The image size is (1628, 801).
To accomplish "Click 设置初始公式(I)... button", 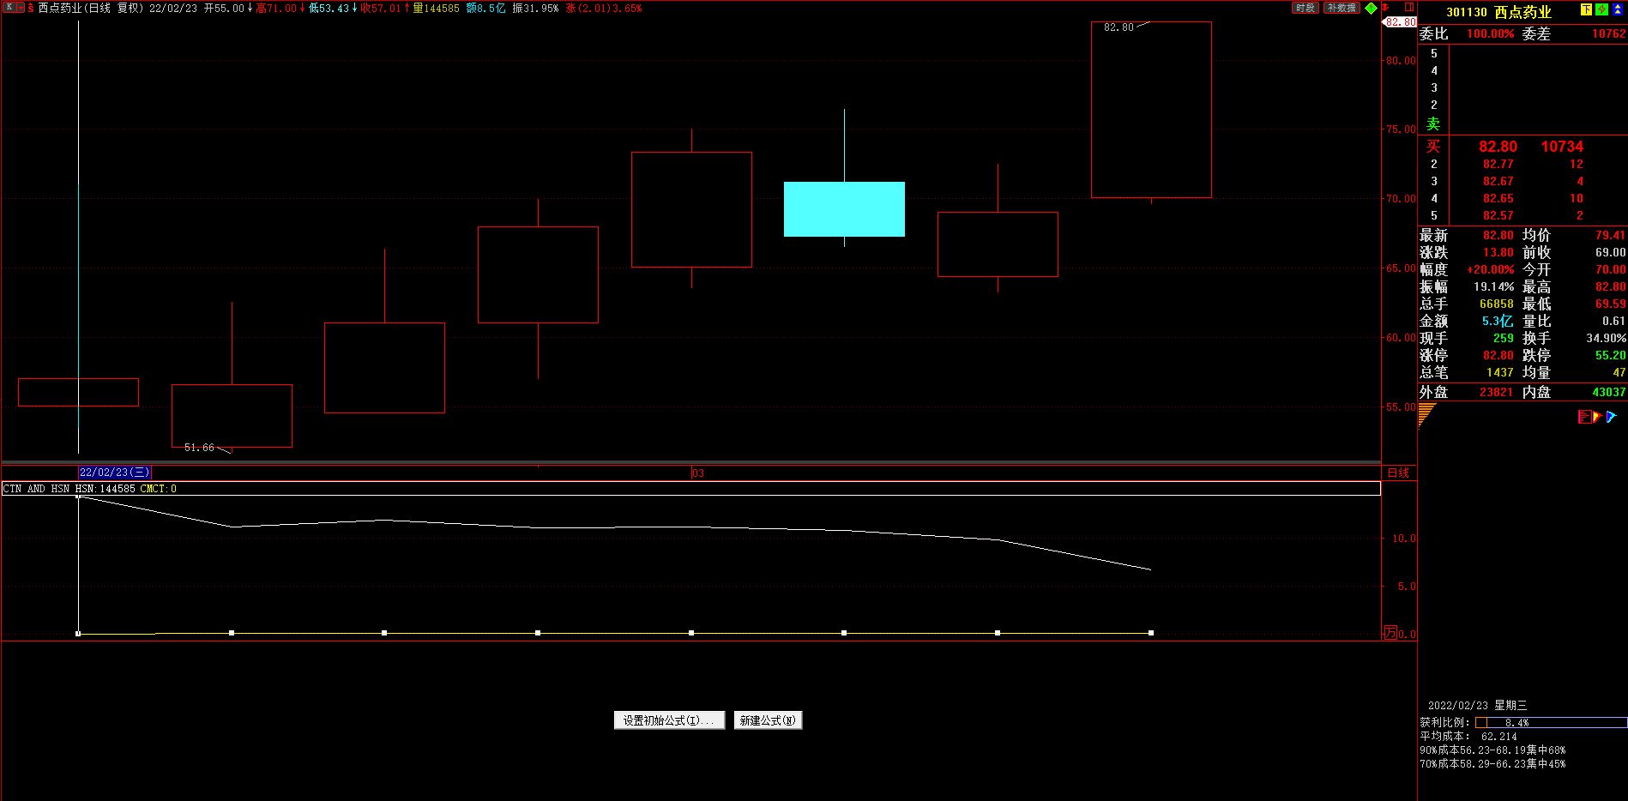I will [x=669, y=720].
